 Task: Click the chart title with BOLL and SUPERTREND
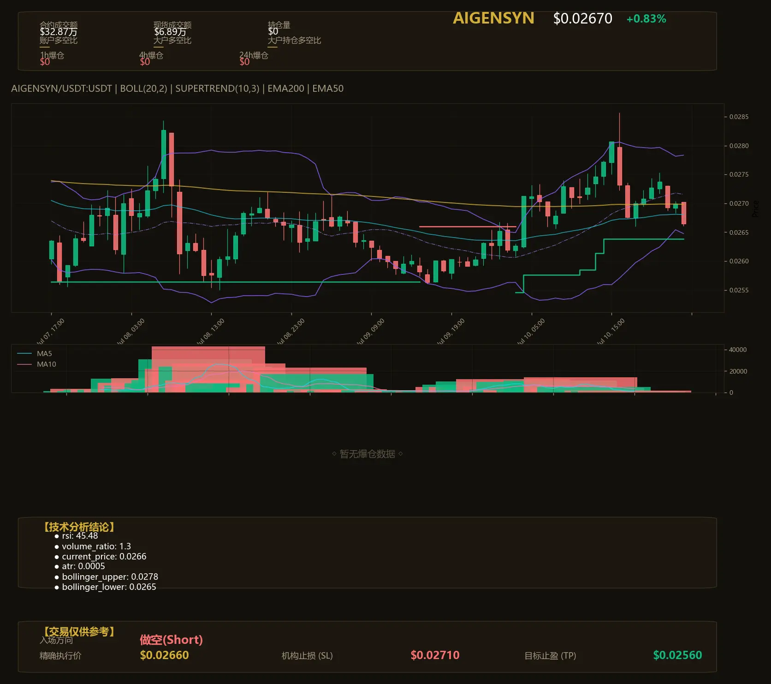tap(177, 89)
